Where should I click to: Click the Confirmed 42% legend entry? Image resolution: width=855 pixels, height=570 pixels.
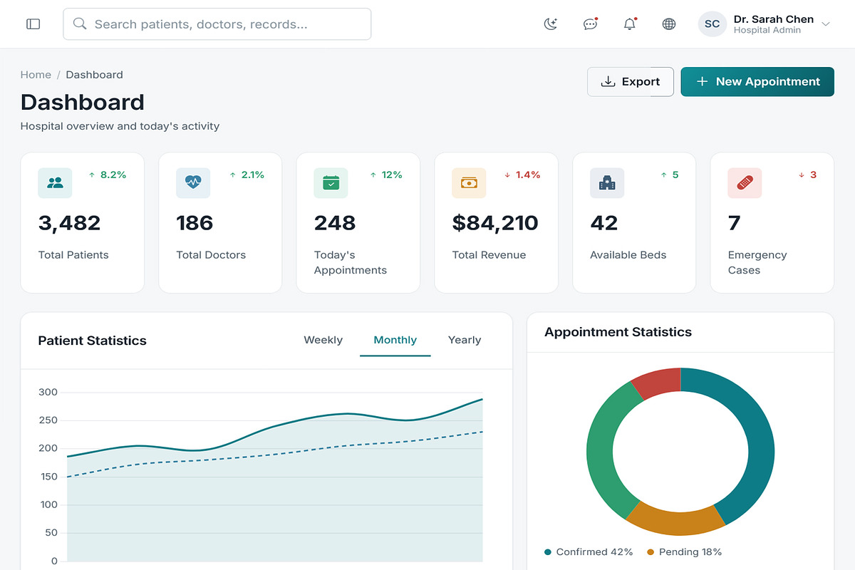[x=589, y=552]
